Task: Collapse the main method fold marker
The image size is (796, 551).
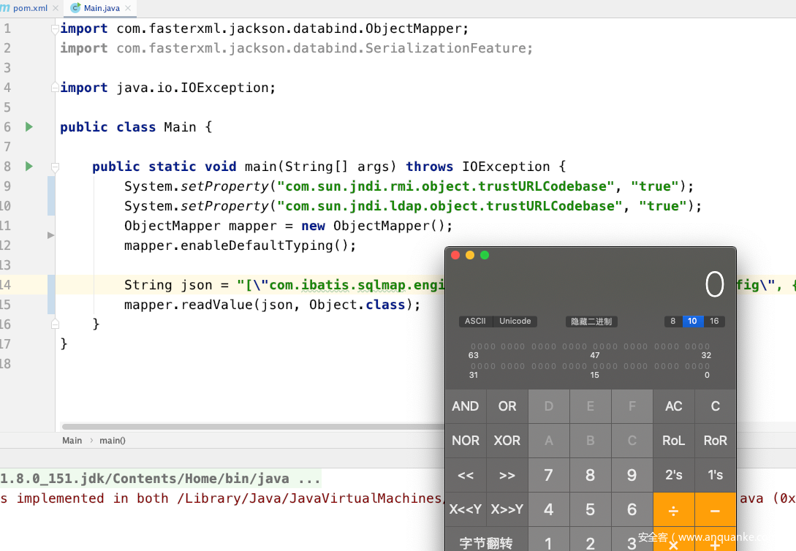Action: pyautogui.click(x=55, y=167)
